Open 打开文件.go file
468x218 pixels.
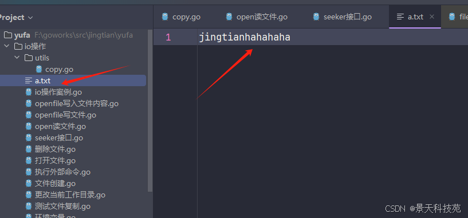[55, 161]
